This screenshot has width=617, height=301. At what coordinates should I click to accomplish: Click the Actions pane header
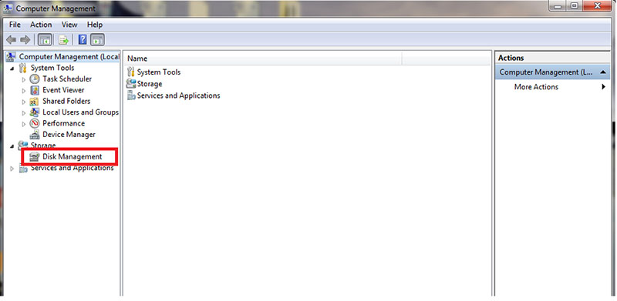552,58
